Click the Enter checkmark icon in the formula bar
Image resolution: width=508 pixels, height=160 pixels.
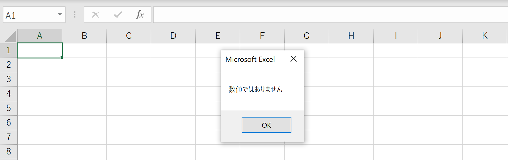point(118,14)
